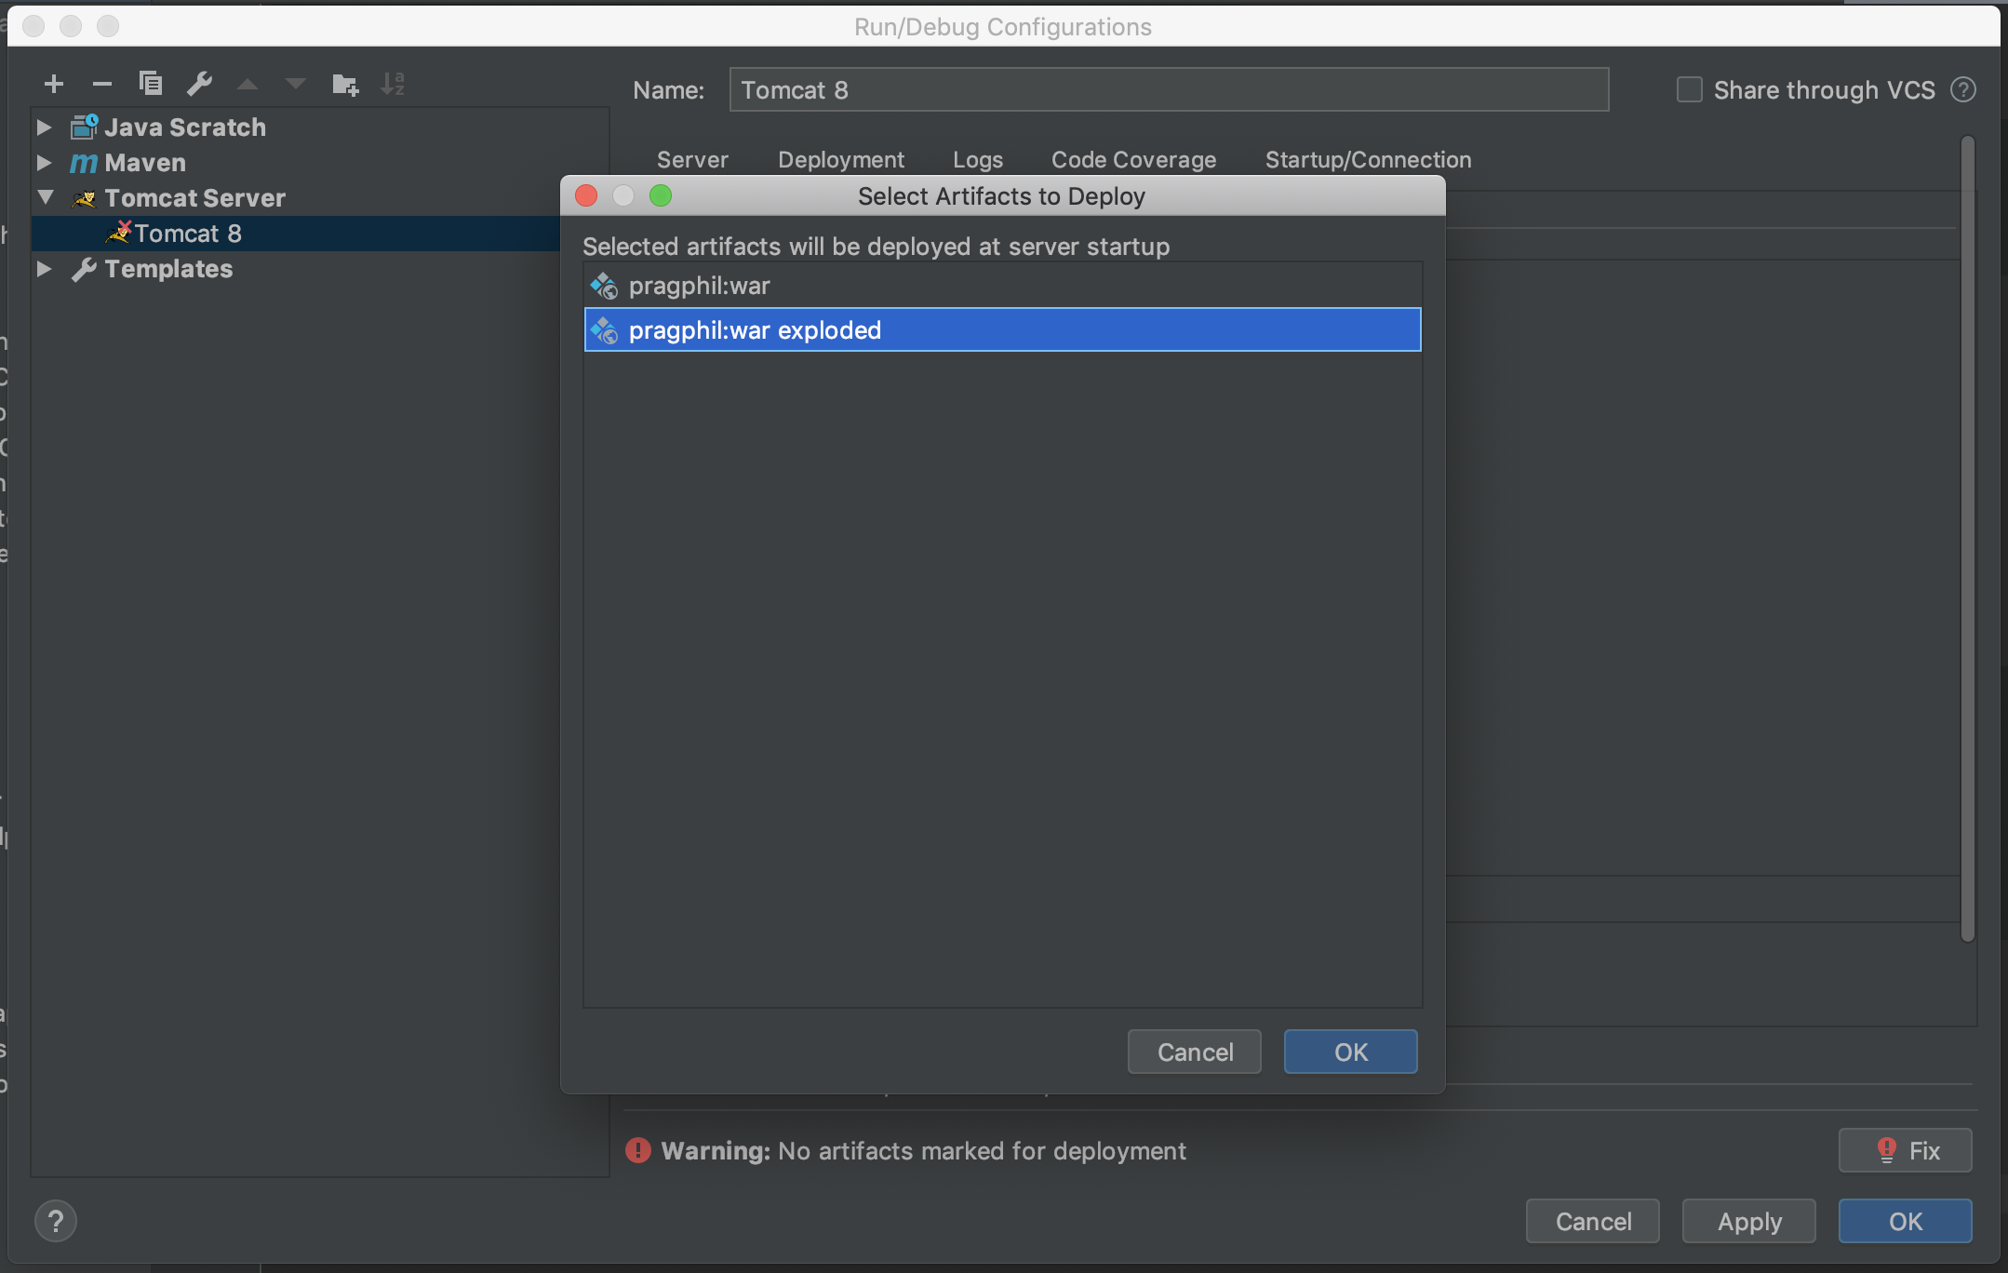Switch to the Server tab
The height and width of the screenshot is (1273, 2008).
692,159
